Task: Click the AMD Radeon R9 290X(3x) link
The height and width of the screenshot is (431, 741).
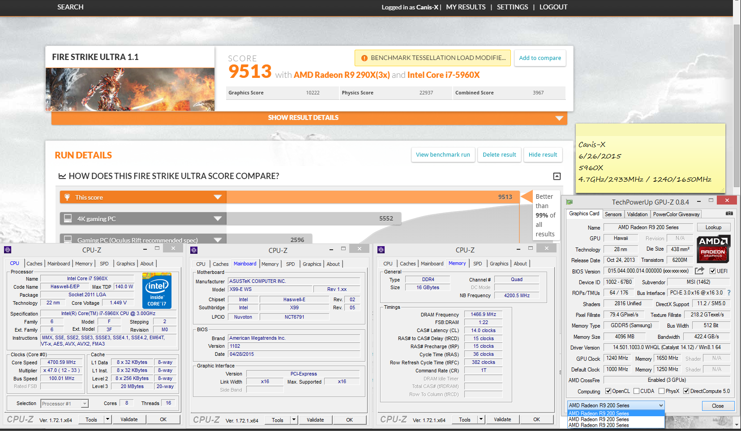Action: pos(342,75)
